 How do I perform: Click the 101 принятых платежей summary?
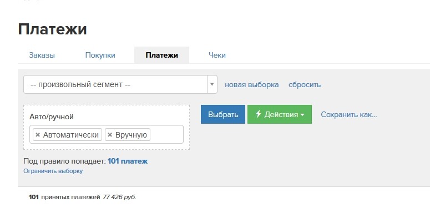click(64, 197)
